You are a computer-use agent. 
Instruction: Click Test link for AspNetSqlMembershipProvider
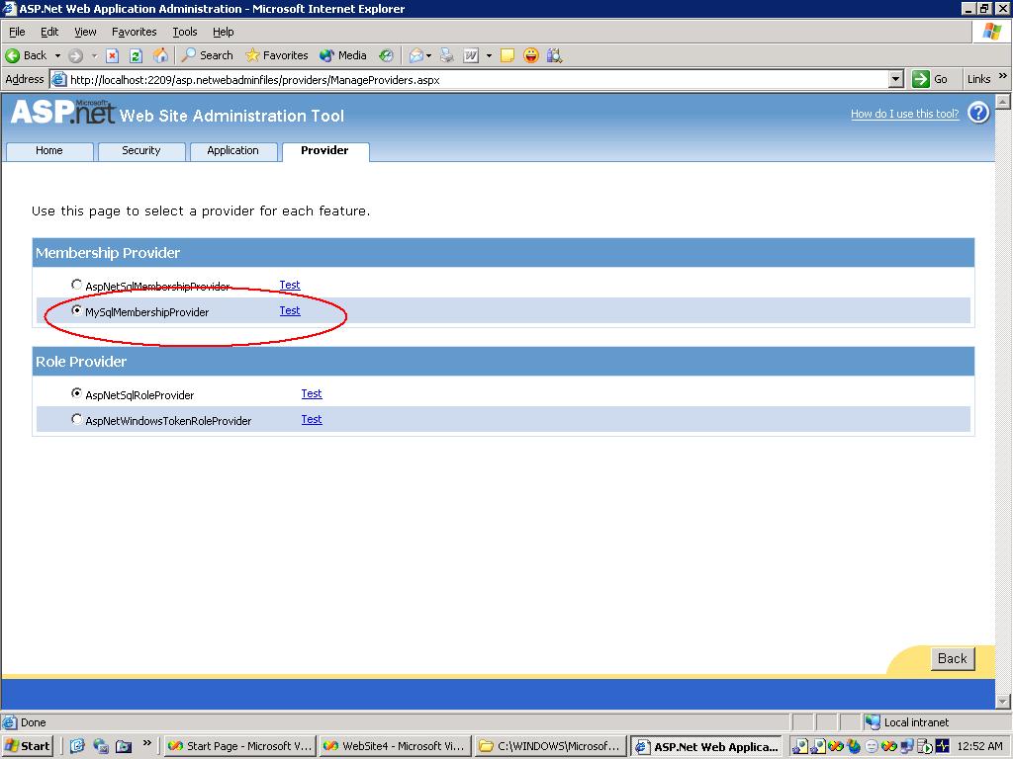click(x=290, y=285)
